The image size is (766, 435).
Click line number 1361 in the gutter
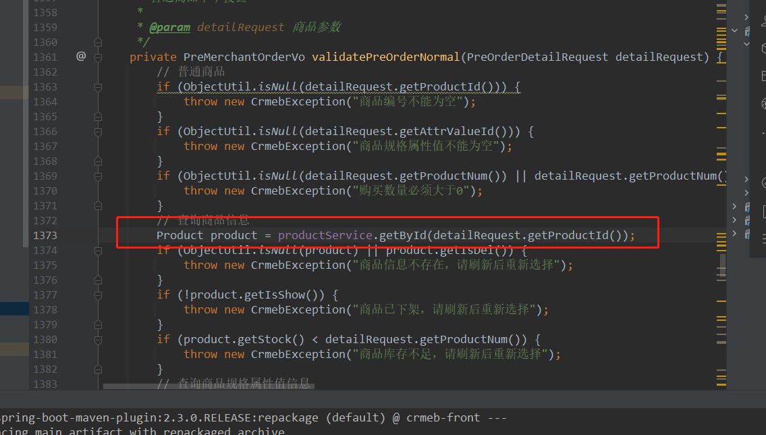pyautogui.click(x=45, y=57)
